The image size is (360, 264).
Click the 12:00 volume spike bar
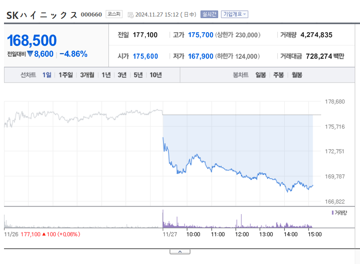241,221
